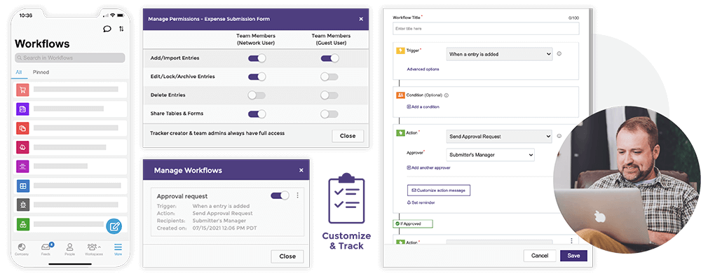The image size is (701, 276).
Task: Click the orange Condition icon
Action: 400,95
